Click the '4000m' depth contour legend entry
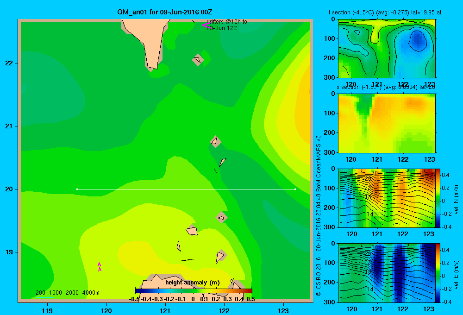This screenshot has width=463, height=315. pos(91,293)
